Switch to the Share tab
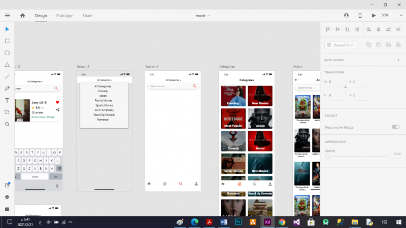406x228 pixels. [87, 16]
